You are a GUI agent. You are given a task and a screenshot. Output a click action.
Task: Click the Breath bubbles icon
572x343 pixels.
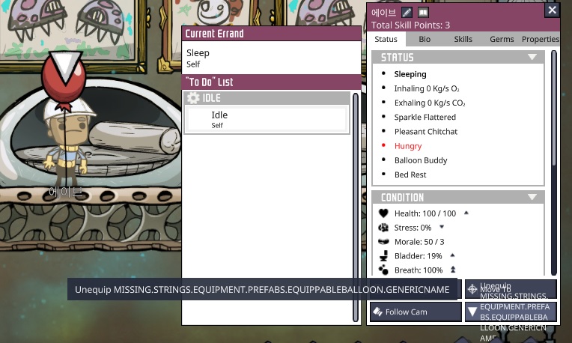383,270
